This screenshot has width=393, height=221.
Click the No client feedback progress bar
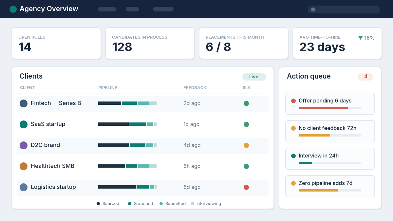[330, 135]
